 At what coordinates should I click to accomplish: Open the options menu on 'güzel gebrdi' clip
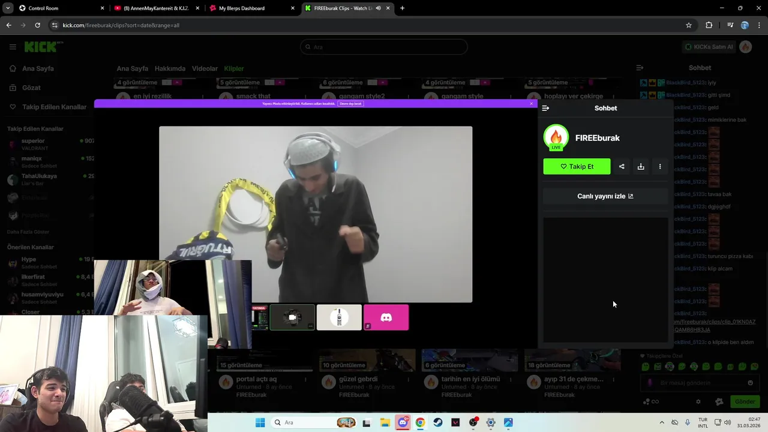tap(409, 379)
